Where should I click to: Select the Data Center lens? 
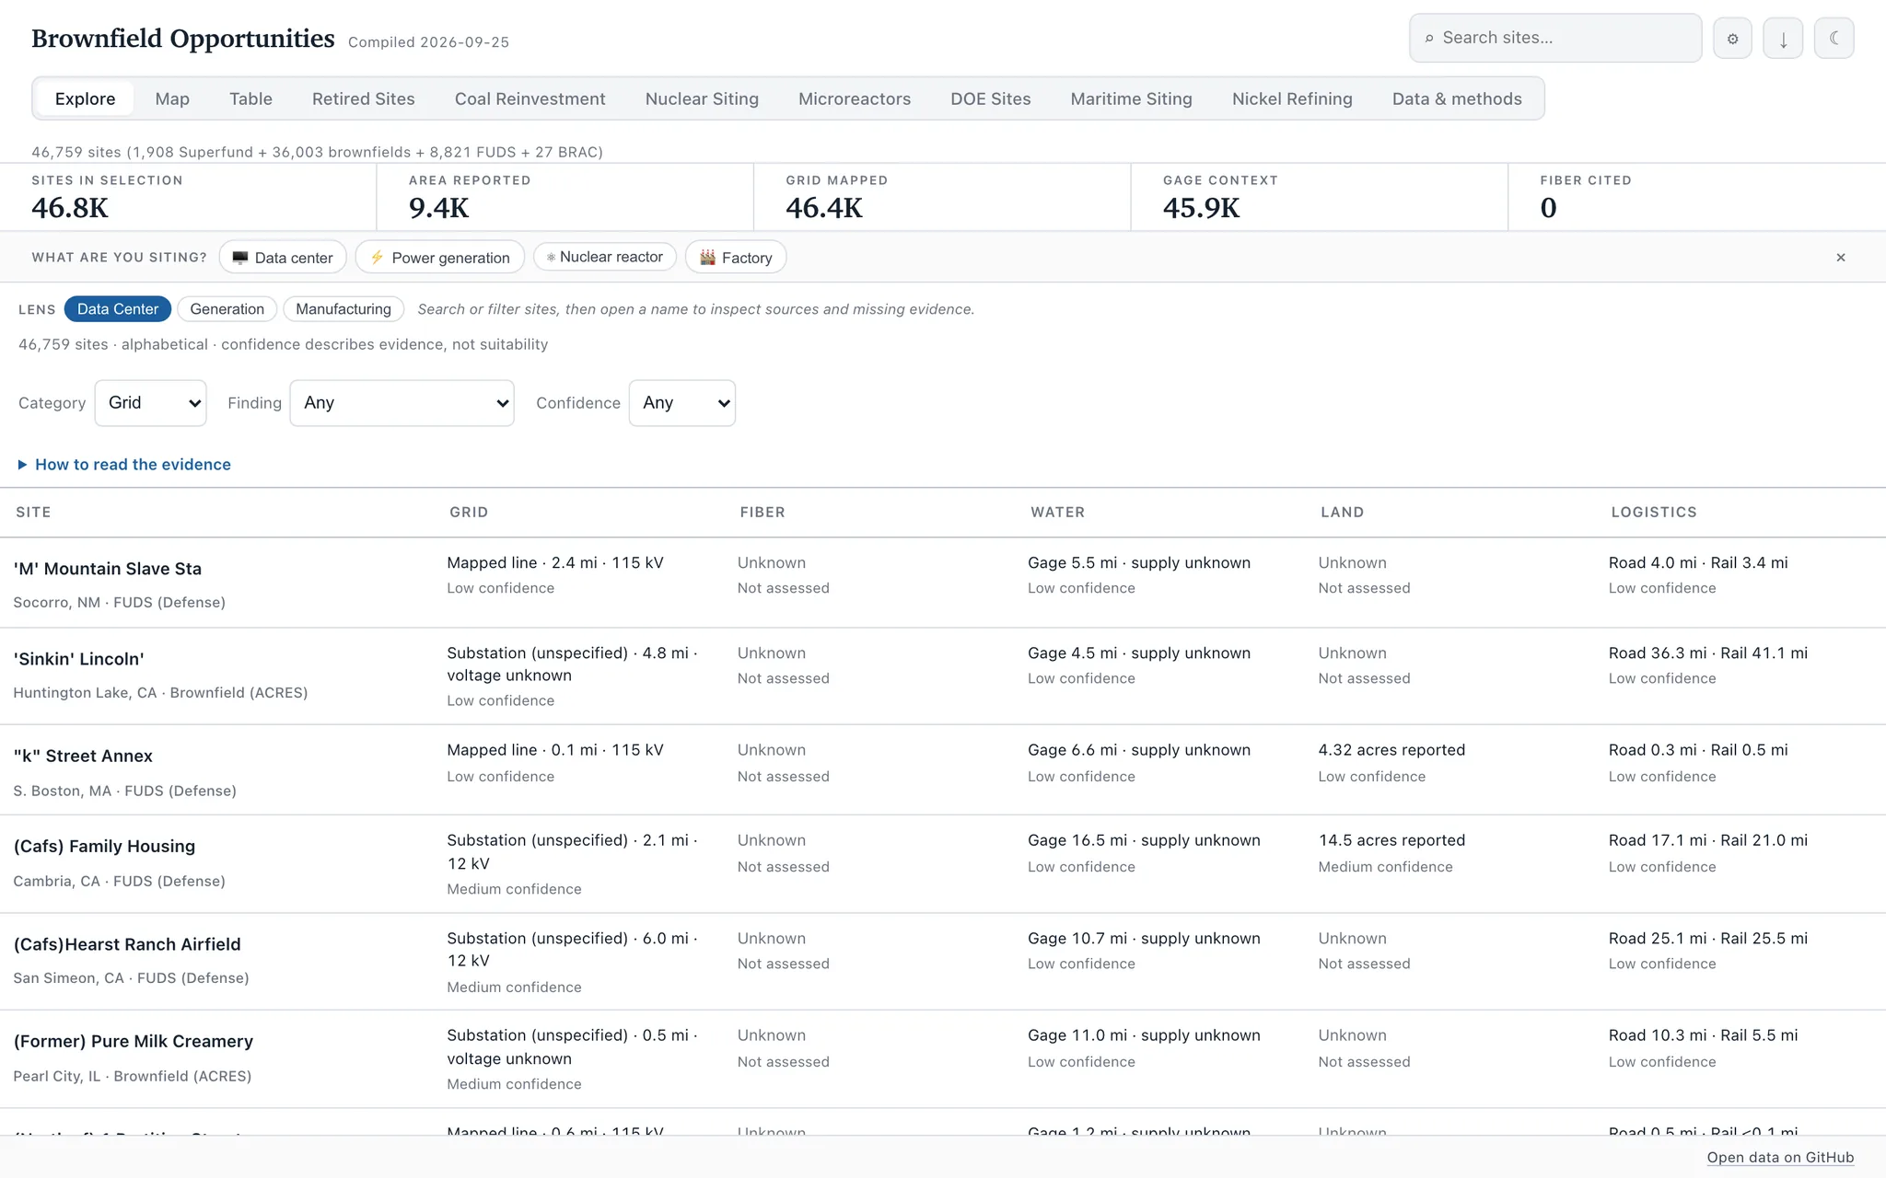pos(118,309)
